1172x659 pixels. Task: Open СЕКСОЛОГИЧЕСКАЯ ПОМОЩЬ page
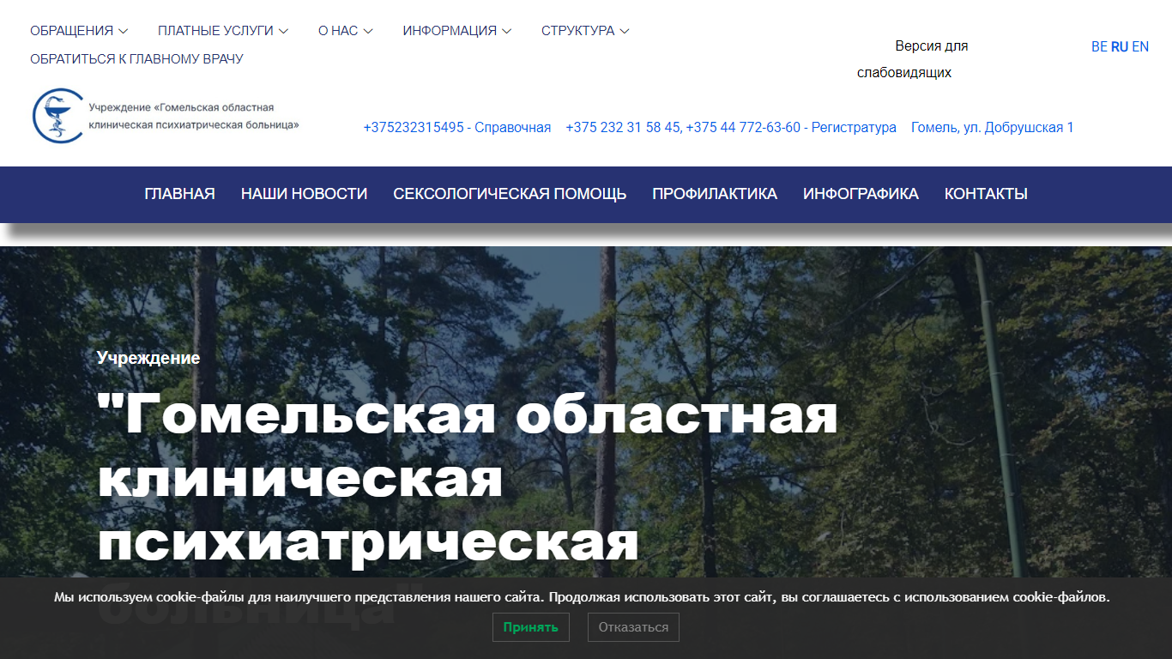pyautogui.click(x=510, y=194)
